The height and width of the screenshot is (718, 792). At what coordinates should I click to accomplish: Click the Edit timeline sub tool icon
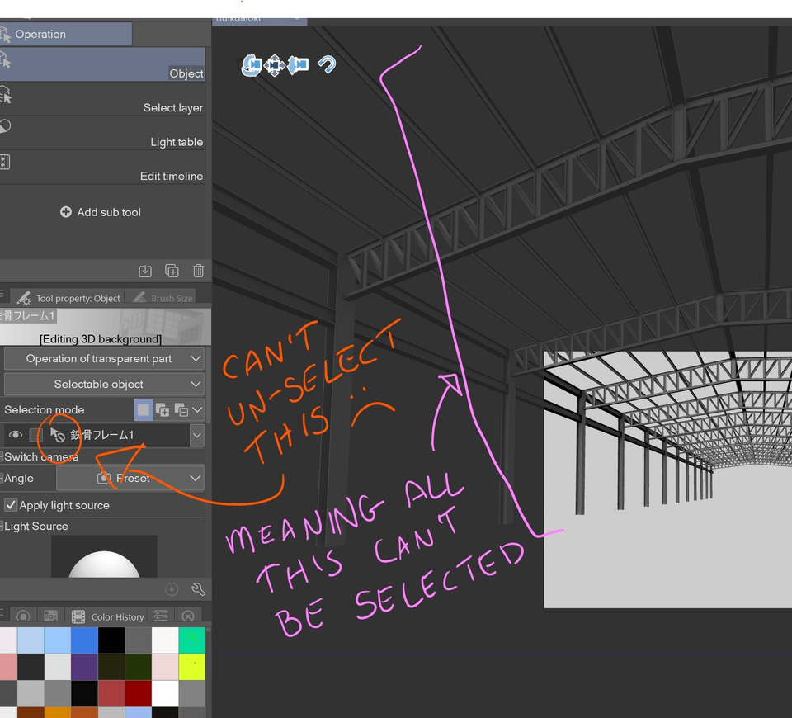[x=5, y=163]
